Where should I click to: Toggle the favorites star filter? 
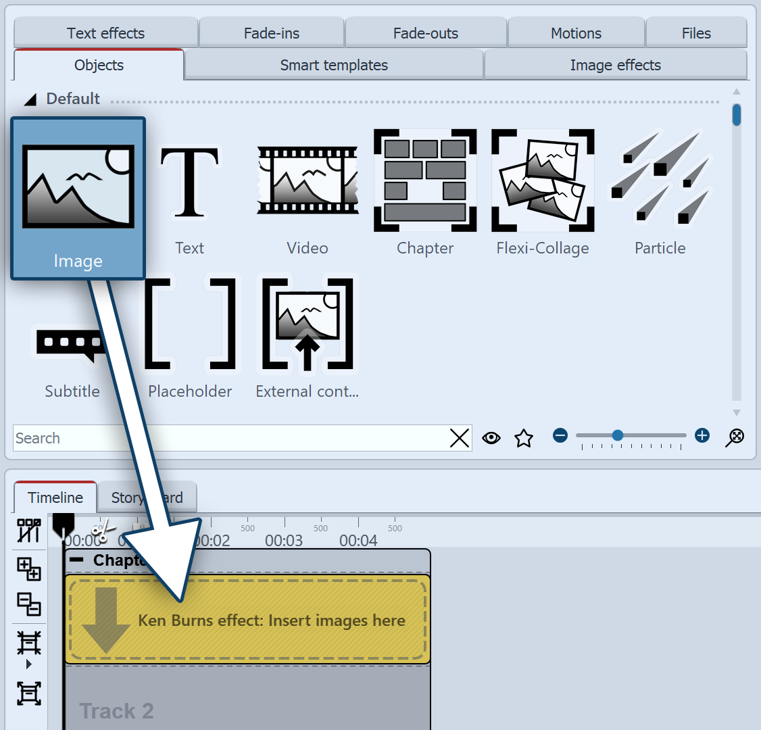click(x=524, y=439)
